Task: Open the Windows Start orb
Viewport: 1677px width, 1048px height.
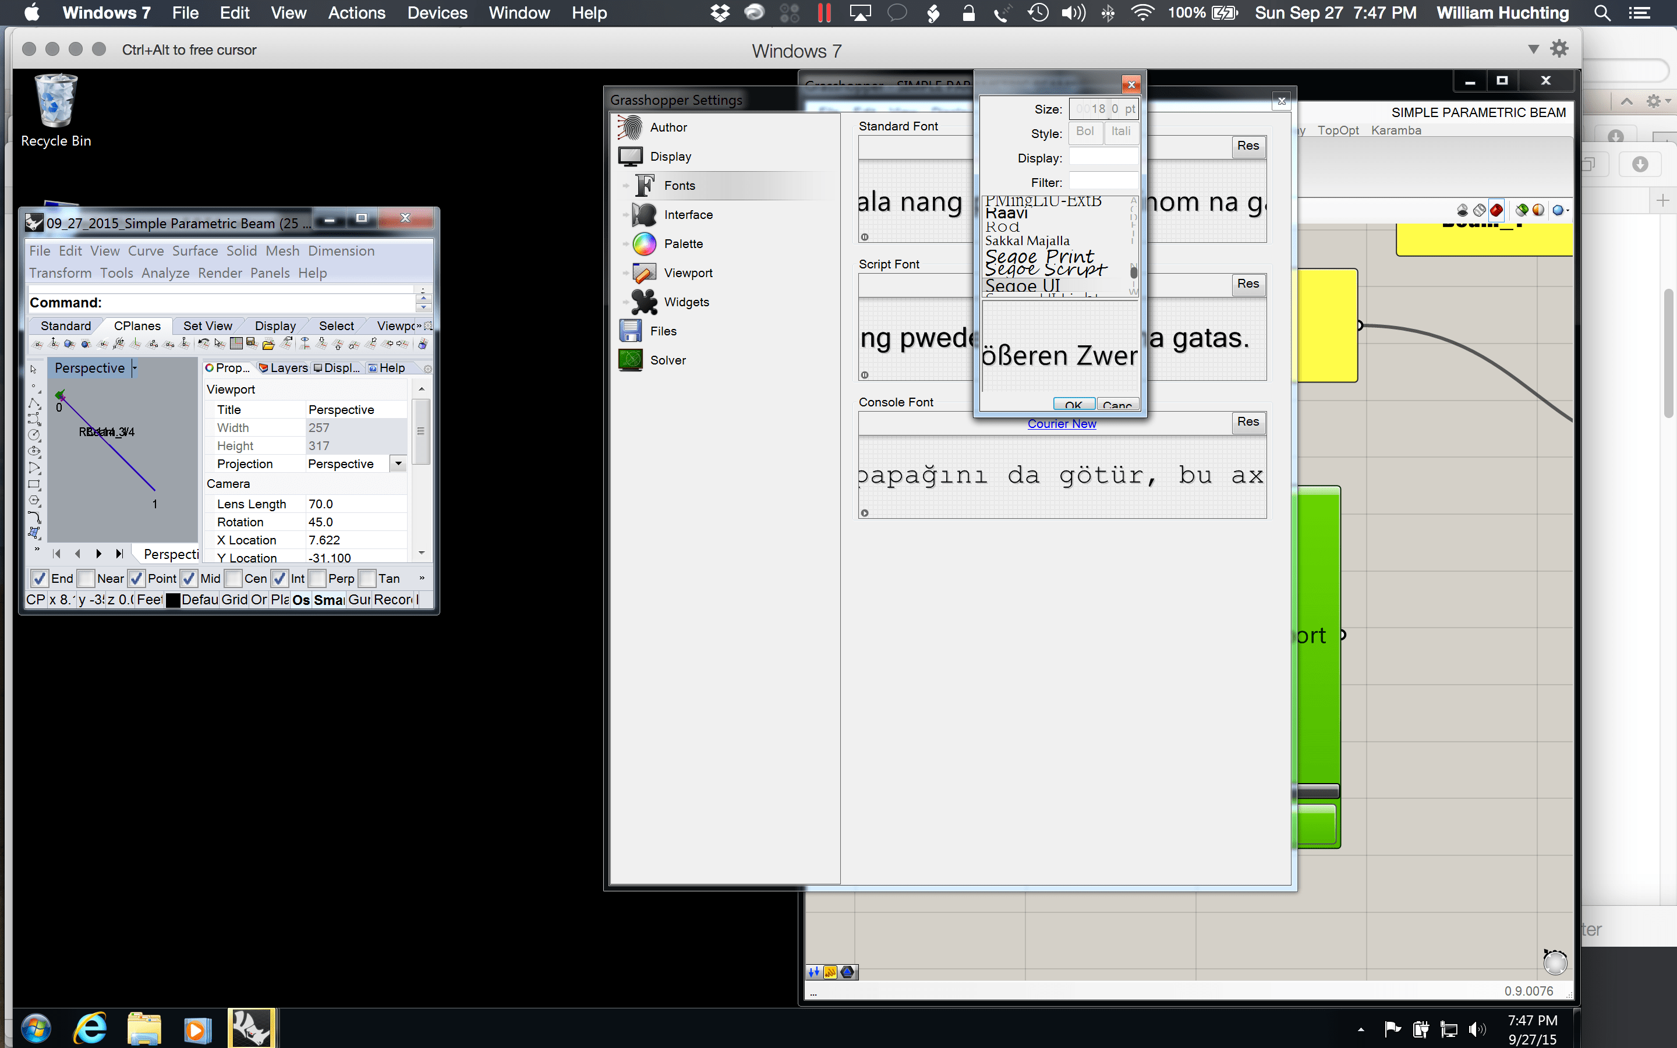Action: tap(36, 1029)
